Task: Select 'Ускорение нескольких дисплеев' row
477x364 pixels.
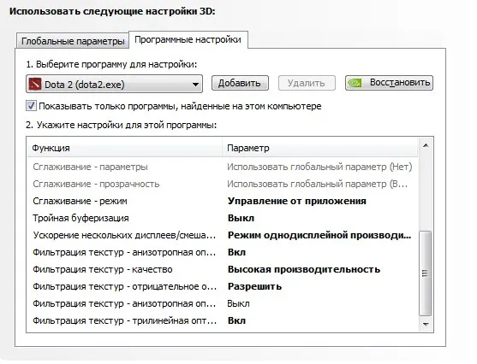Action: (223, 235)
